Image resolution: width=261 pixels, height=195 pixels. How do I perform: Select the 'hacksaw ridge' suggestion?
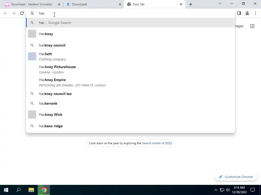[130, 126]
